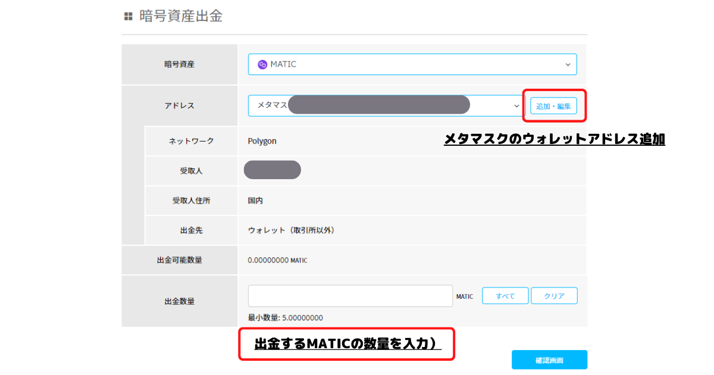Click the chevron arrow of the address selector
Viewport: 714px width, 375px height.
coord(516,105)
